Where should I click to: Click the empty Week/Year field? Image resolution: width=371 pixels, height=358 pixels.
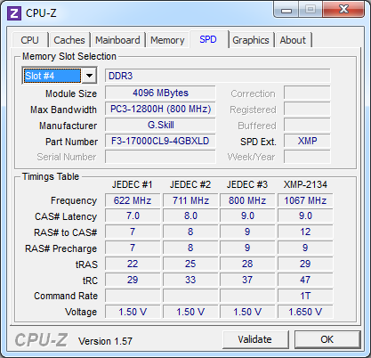coord(307,157)
